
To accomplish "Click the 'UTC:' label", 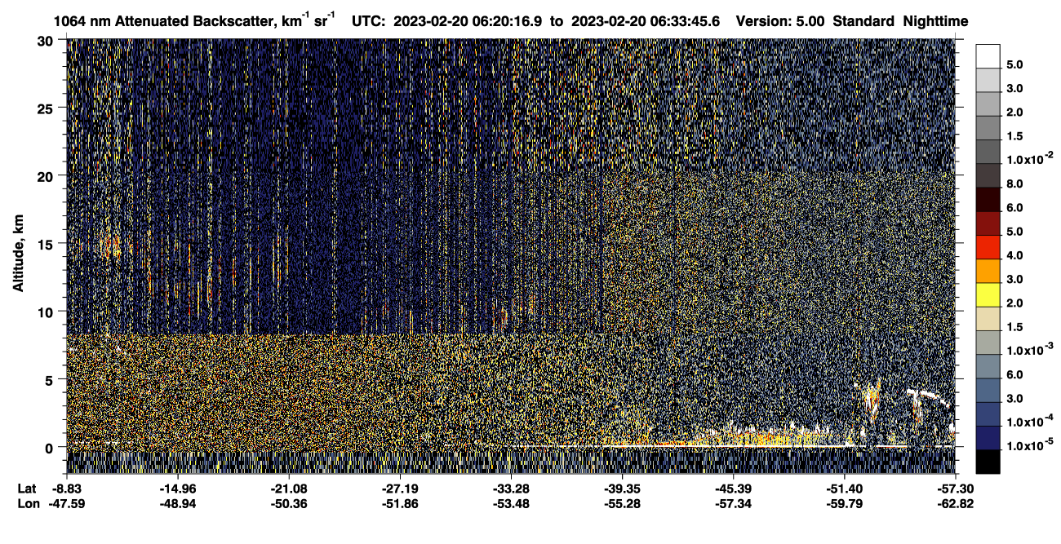I will pos(368,22).
